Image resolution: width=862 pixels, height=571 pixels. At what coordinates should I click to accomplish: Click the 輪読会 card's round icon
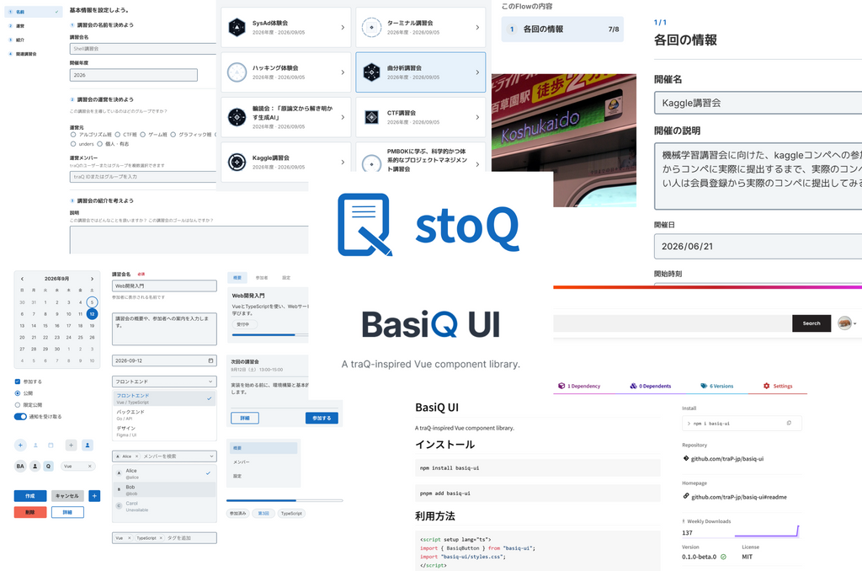(237, 117)
